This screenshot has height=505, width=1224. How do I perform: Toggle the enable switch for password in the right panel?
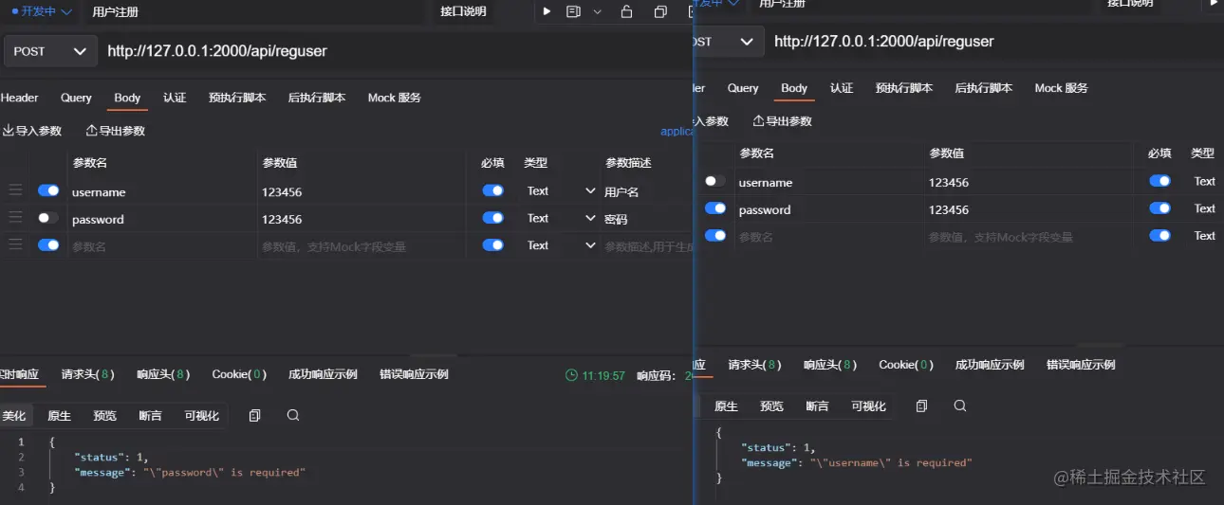[x=715, y=208]
